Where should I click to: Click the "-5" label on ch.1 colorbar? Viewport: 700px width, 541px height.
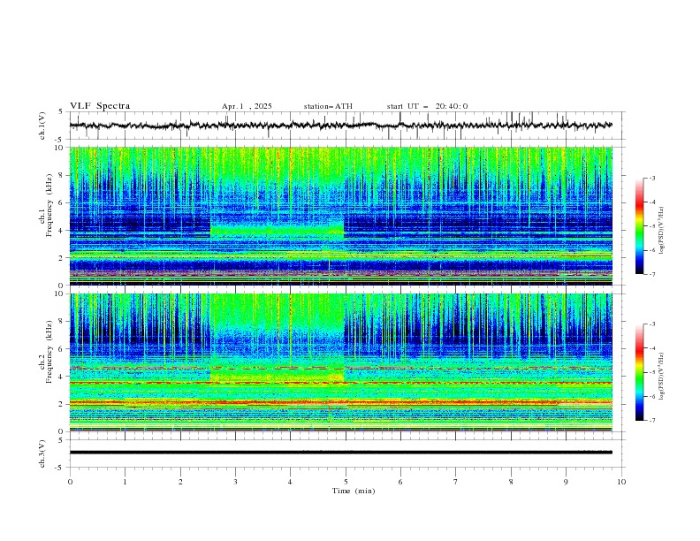coord(652,226)
